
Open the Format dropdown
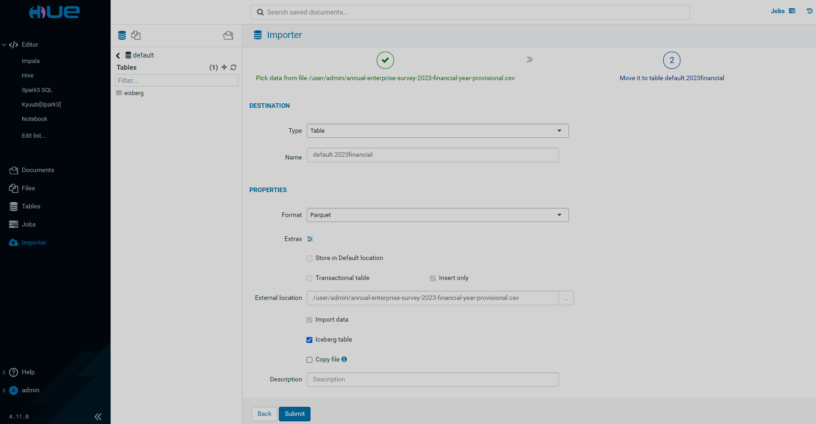(x=438, y=215)
